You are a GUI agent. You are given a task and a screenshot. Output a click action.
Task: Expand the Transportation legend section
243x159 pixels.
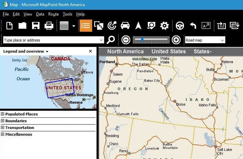2,127
